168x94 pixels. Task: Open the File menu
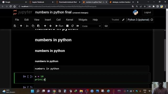tap(17, 20)
